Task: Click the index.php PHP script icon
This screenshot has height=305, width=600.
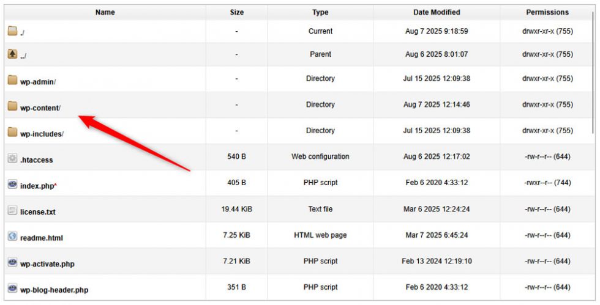Action: (x=12, y=184)
